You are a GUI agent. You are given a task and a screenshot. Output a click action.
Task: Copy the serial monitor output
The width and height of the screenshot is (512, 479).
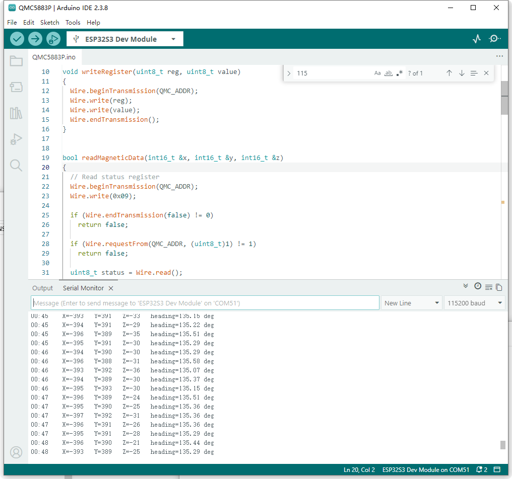(499, 287)
